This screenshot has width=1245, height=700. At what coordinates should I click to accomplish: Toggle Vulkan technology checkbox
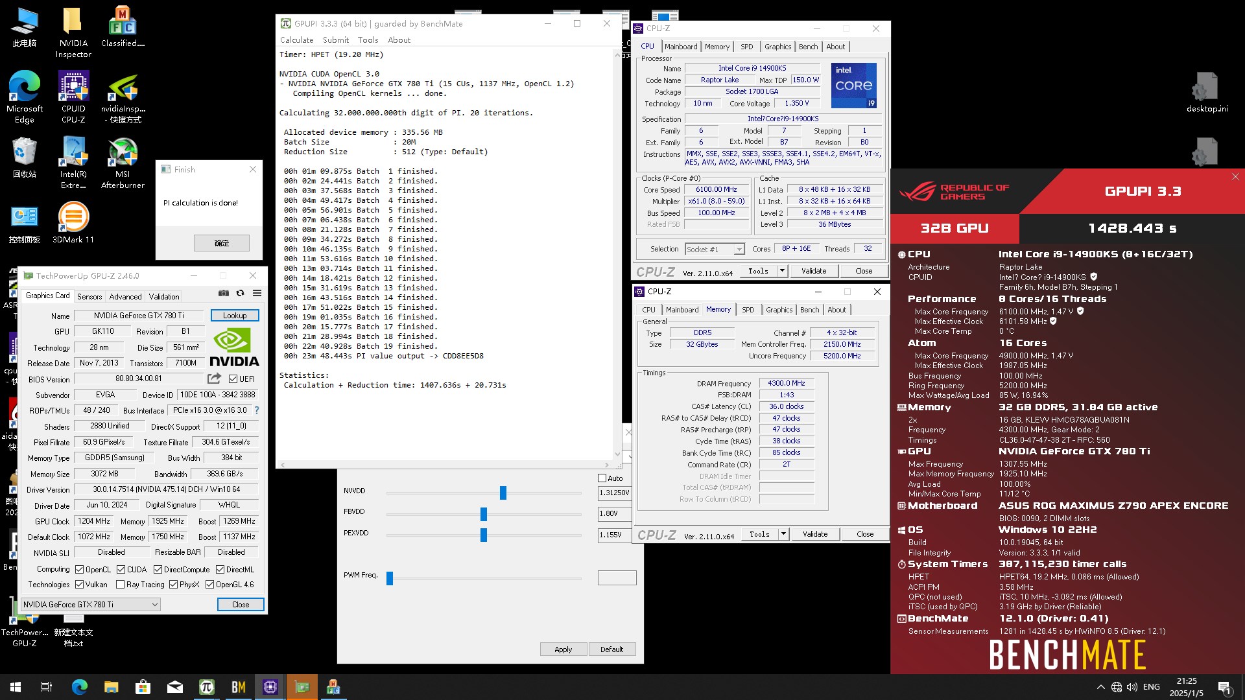[79, 585]
